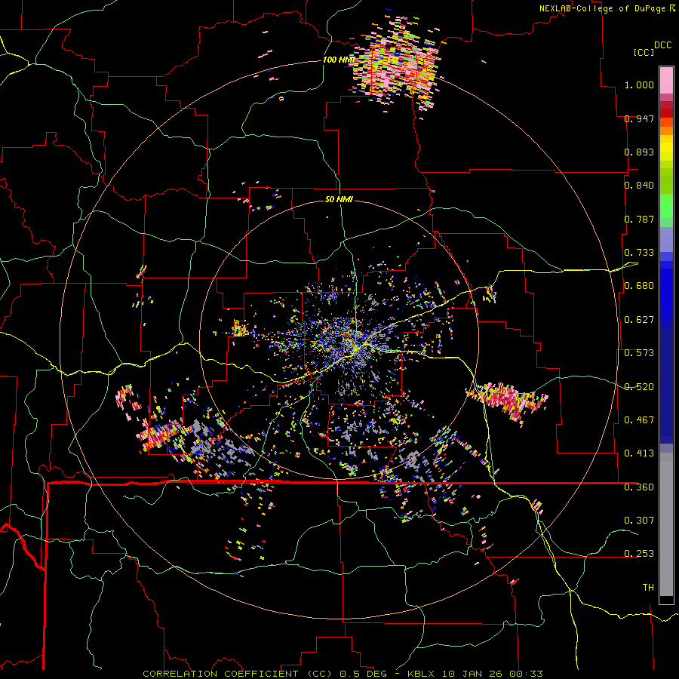
Task: Pick the pink segment atop the color bar
Action: click(x=666, y=80)
